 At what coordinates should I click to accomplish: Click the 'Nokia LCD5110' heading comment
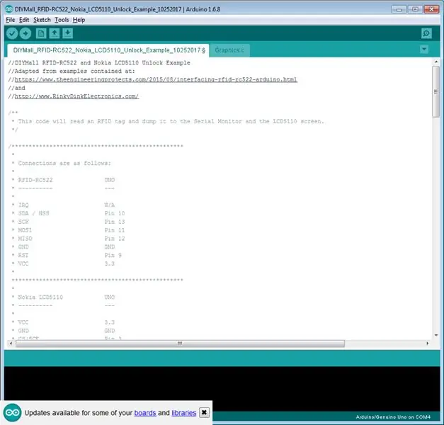pos(40,297)
